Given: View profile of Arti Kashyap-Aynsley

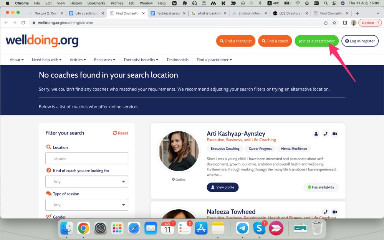Looking at the screenshot, I should coord(223,187).
